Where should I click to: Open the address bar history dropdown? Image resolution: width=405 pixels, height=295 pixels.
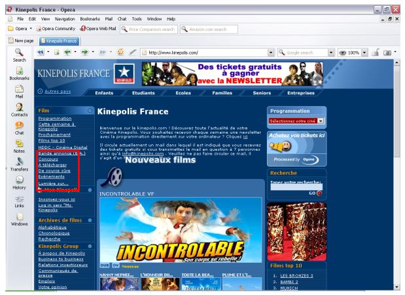pos(271,52)
